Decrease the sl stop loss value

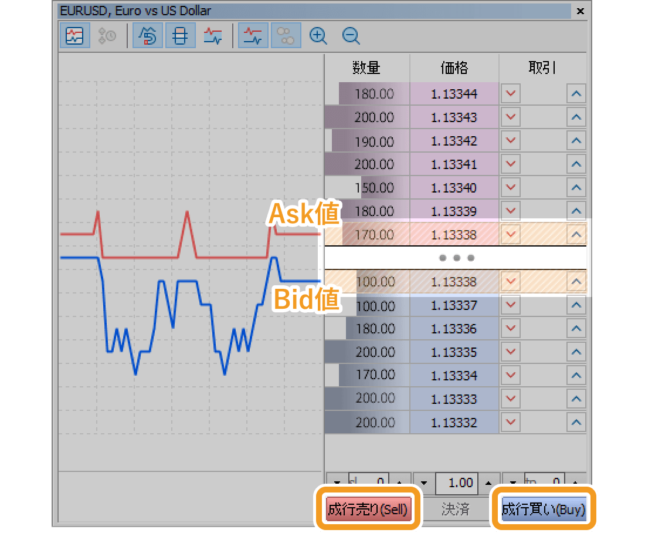coord(337,483)
